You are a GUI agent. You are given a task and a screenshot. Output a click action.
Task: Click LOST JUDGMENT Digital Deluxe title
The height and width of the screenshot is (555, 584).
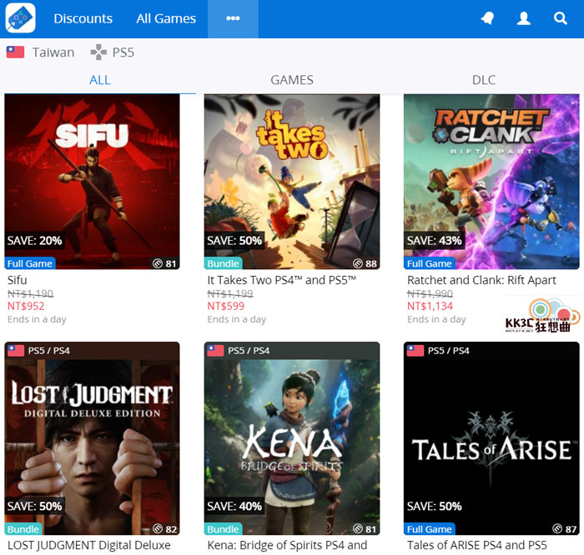(x=89, y=545)
